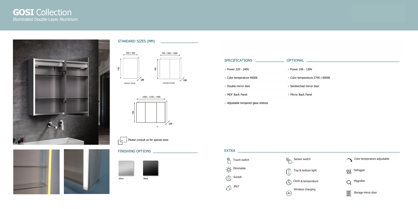Click the Dimmable sun icon
The height and width of the screenshot is (209, 418).
229,170
